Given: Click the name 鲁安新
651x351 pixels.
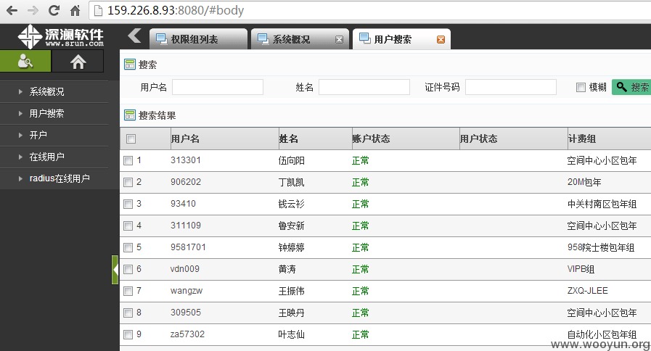Looking at the screenshot, I should click(292, 226).
